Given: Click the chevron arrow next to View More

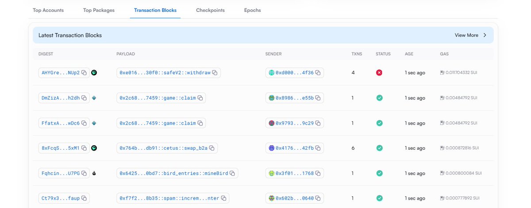Looking at the screenshot, I should (x=485, y=35).
